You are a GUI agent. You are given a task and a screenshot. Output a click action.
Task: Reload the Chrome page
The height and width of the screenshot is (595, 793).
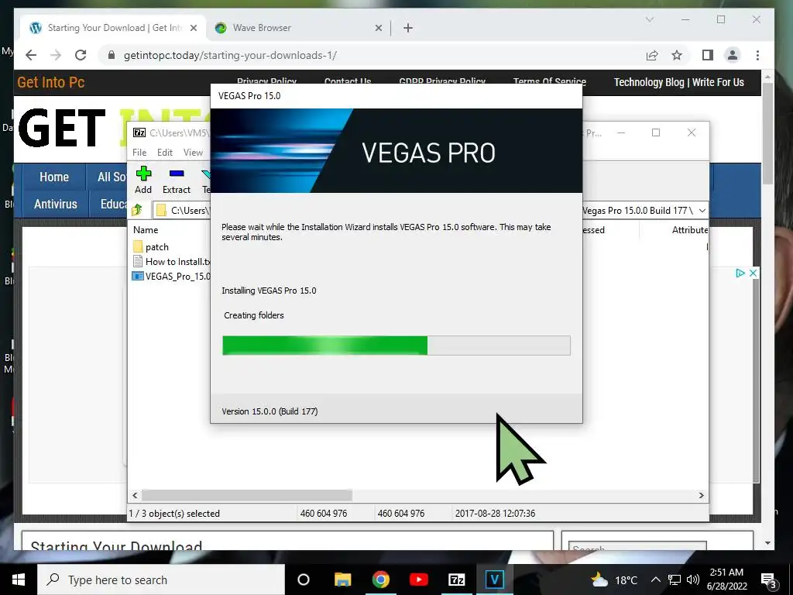tap(81, 55)
